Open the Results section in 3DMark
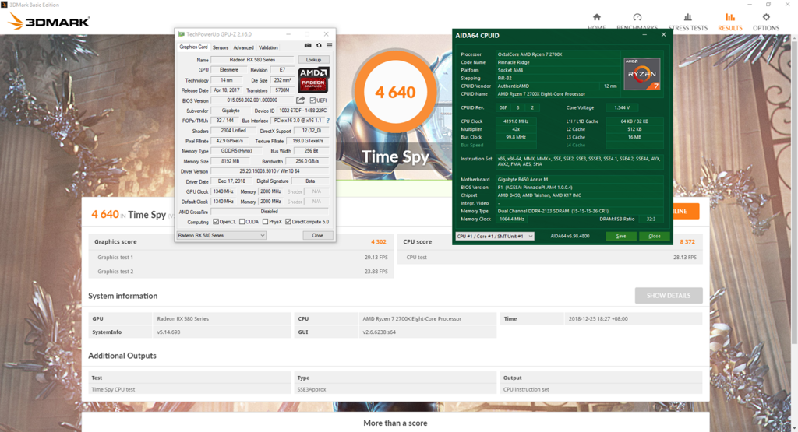The width and height of the screenshot is (798, 432). (x=729, y=22)
